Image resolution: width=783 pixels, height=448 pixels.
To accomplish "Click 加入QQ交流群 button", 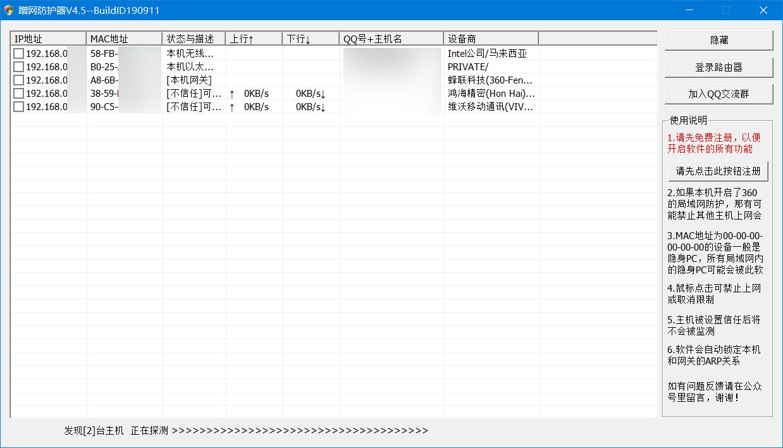I will tap(718, 94).
